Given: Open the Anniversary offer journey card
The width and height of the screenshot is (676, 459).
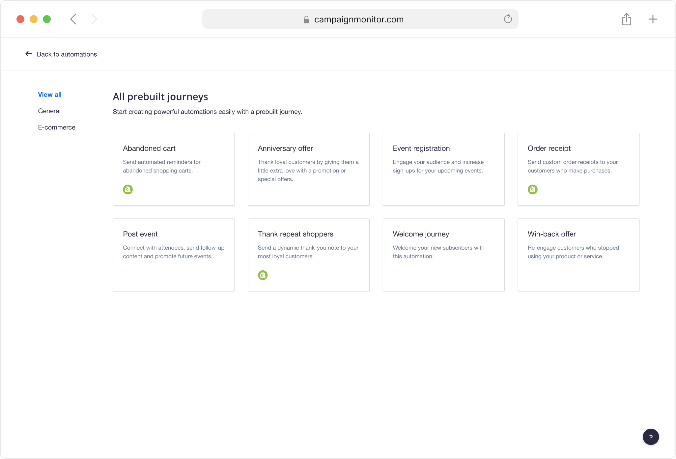Looking at the screenshot, I should pos(308,169).
